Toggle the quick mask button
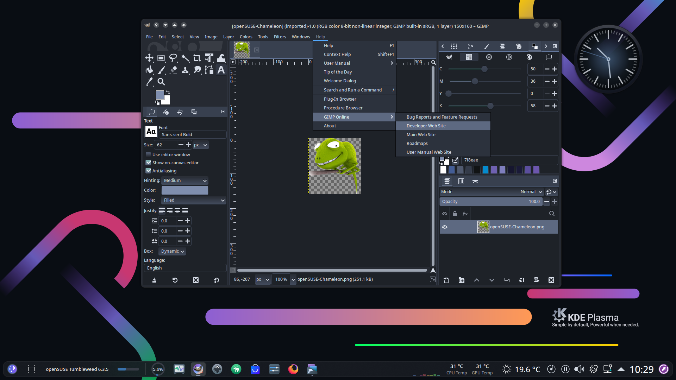This screenshot has width=676, height=380. point(233,270)
